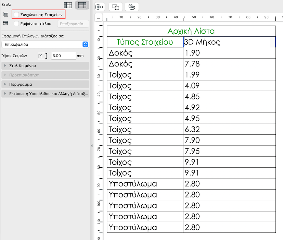Click the Τοίχος cell in the 4.09 row
The width and height of the screenshot is (283, 240).
tap(145, 86)
